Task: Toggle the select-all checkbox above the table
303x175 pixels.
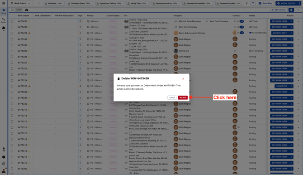Action: pos(12,10)
